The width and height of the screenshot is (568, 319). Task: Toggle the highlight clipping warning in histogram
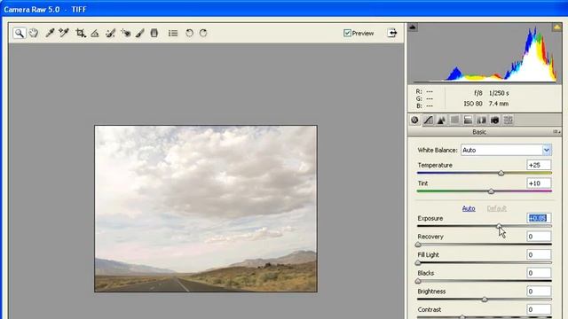click(x=556, y=27)
